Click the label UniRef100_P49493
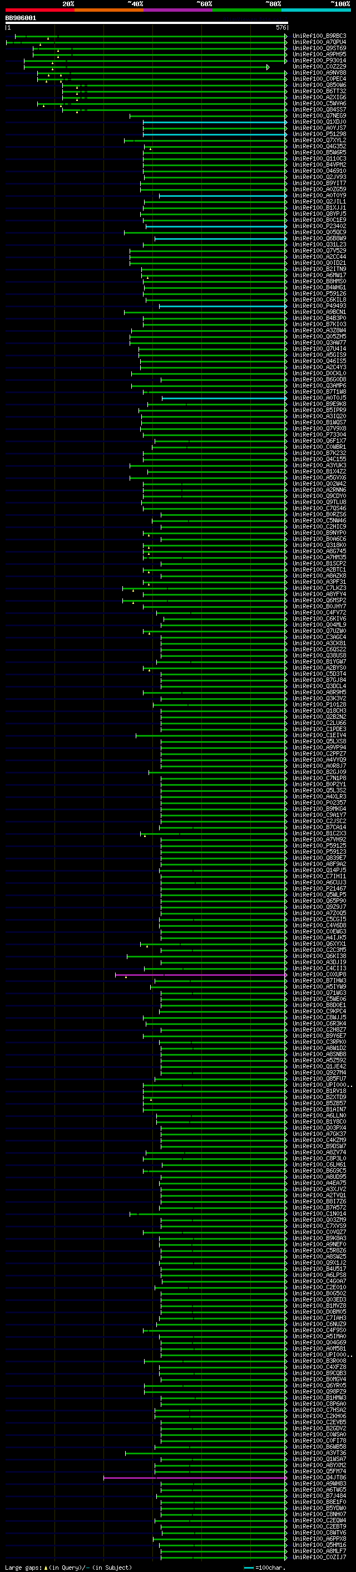Screen dimensions: 356x1572 (319, 306)
